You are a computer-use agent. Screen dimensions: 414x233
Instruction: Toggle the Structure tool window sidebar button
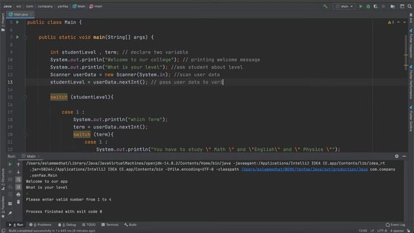point(3,180)
